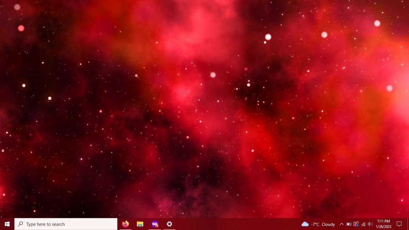409x230 pixels.
Task: Open the Windows Start menu
Action: [7, 224]
